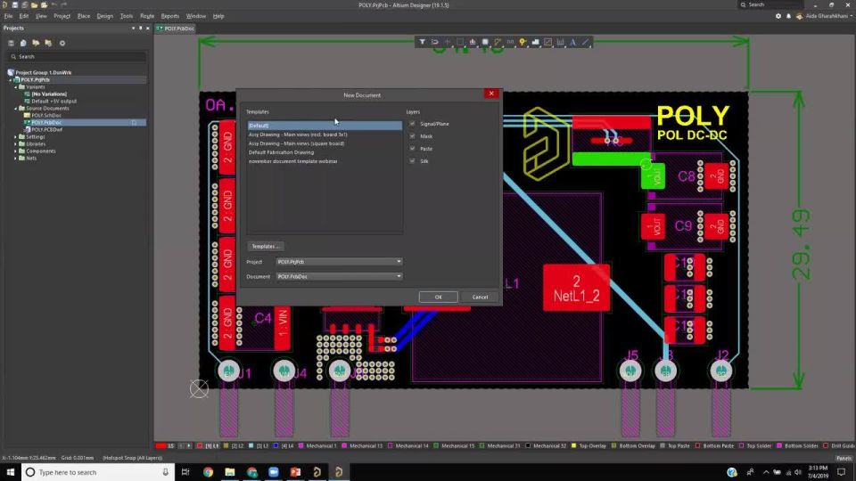Click the Bottom Solder layer color swatch
The image size is (856, 481).
pos(779,445)
